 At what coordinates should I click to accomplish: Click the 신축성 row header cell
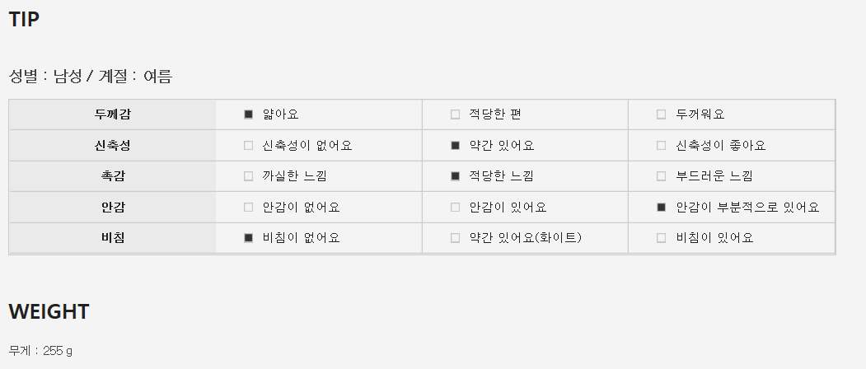pyautogui.click(x=112, y=146)
